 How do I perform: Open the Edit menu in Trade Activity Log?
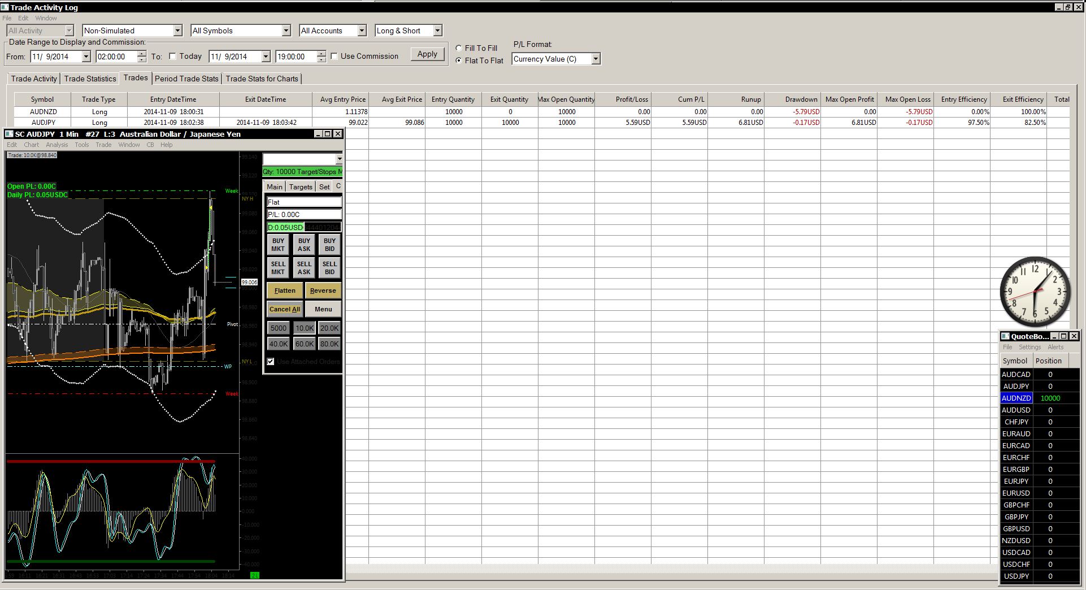click(x=23, y=18)
